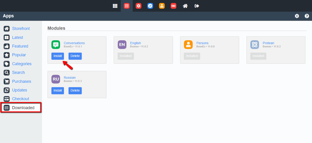Click the logout arrow icon in top bar

[x=197, y=6]
